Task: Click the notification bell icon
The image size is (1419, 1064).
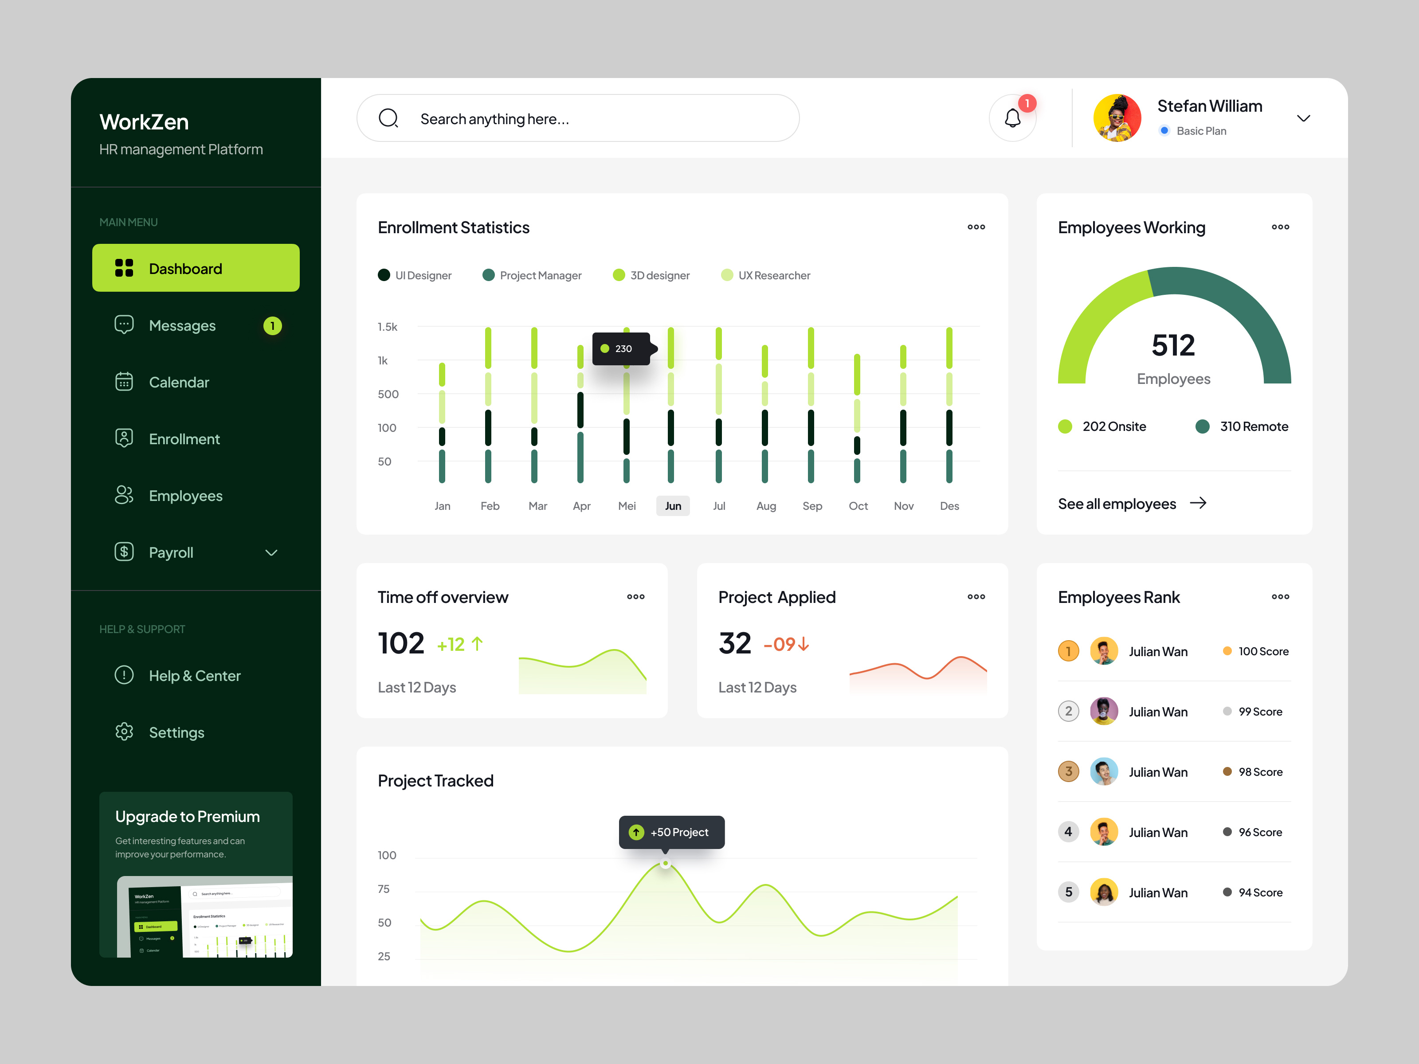Action: point(1012,118)
